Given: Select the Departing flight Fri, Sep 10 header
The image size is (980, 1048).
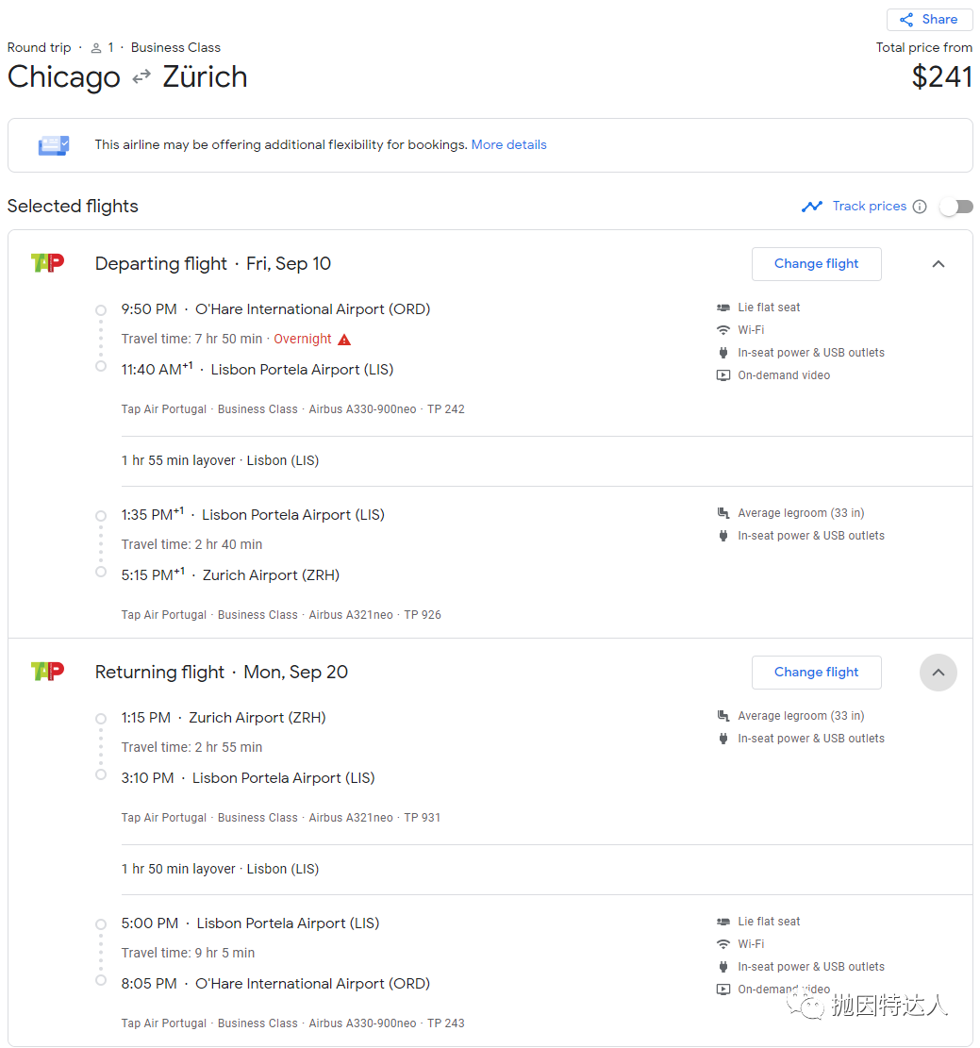Looking at the screenshot, I should tap(212, 263).
